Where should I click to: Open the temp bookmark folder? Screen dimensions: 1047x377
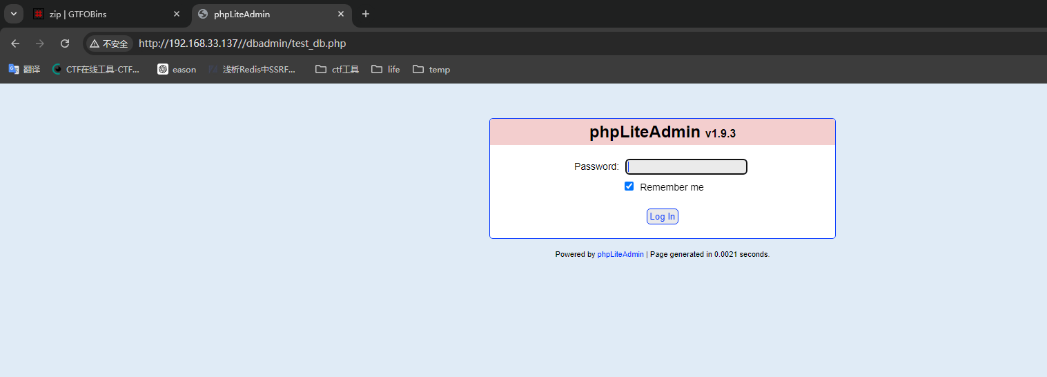[431, 69]
